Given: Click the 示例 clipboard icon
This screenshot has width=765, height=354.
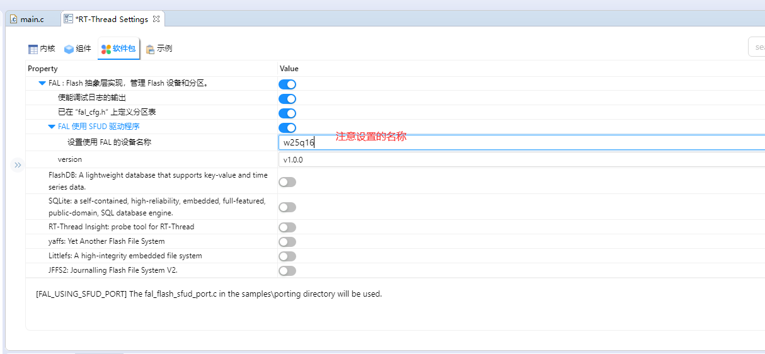Looking at the screenshot, I should click(x=150, y=49).
